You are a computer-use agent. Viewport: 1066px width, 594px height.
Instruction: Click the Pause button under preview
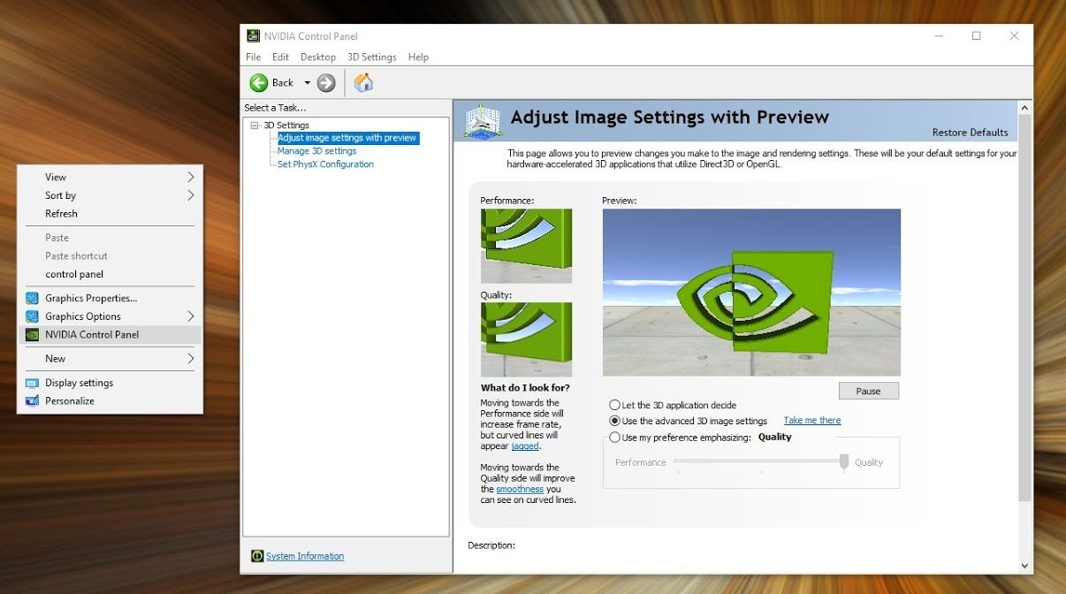868,391
